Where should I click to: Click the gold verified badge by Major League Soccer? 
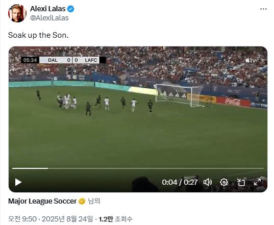coord(82,201)
